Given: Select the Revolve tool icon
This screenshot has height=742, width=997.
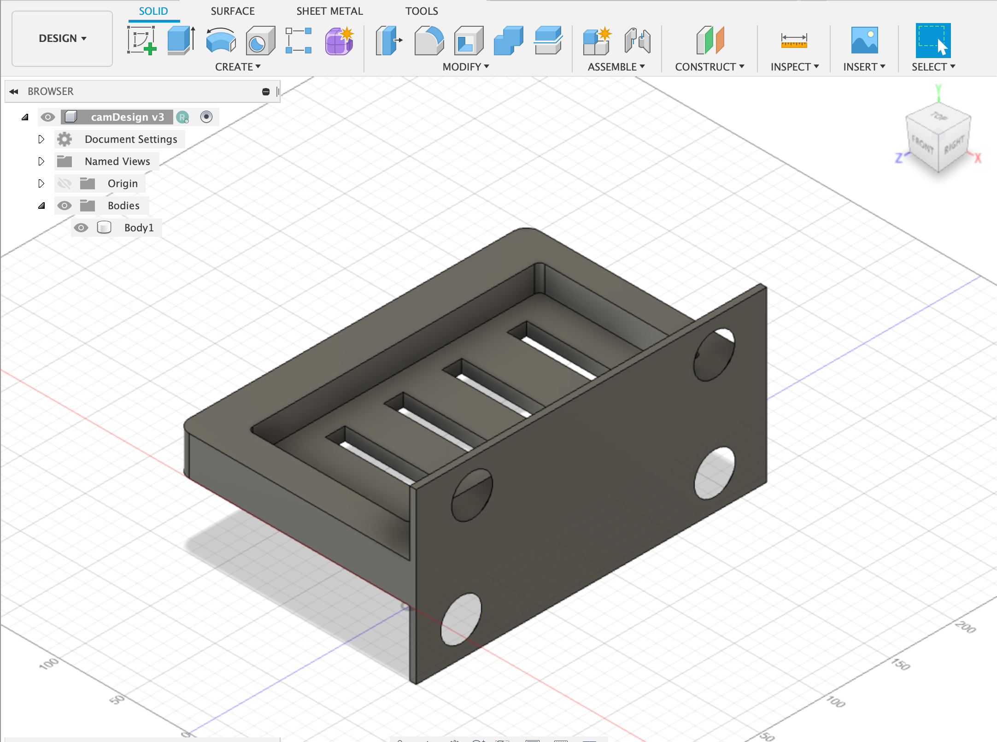Looking at the screenshot, I should pyautogui.click(x=221, y=40).
